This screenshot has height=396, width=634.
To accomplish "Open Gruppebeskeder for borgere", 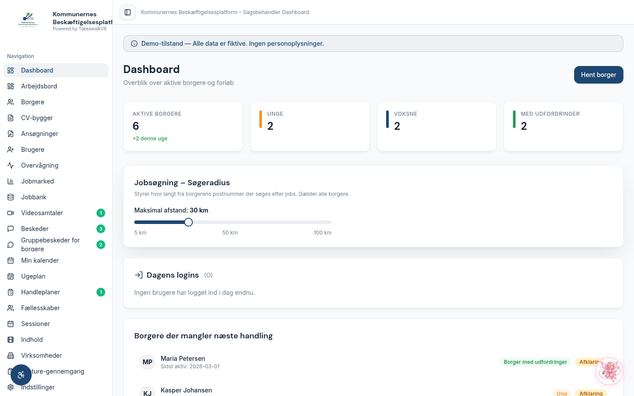I will (x=56, y=245).
